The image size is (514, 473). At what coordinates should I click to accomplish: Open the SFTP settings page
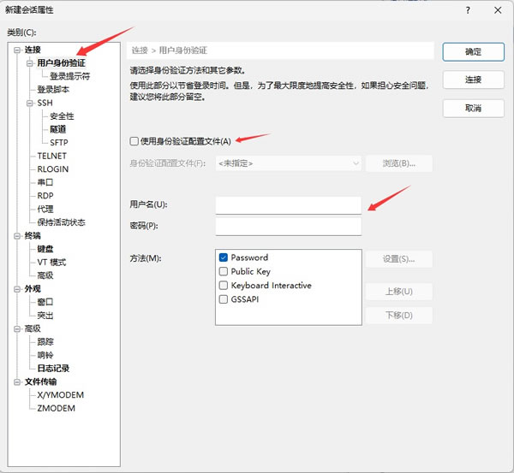(59, 143)
